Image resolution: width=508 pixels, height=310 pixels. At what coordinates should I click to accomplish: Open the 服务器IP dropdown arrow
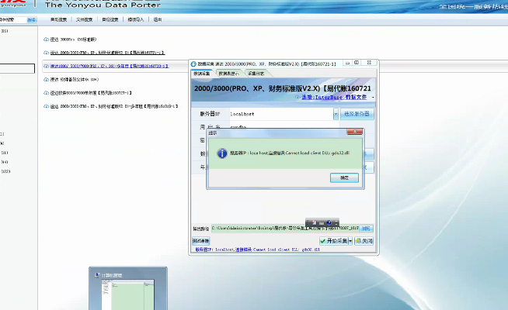point(336,114)
